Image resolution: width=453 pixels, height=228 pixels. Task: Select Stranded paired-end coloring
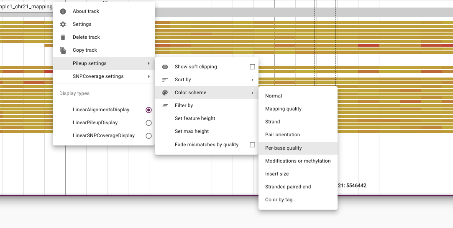(x=298, y=187)
